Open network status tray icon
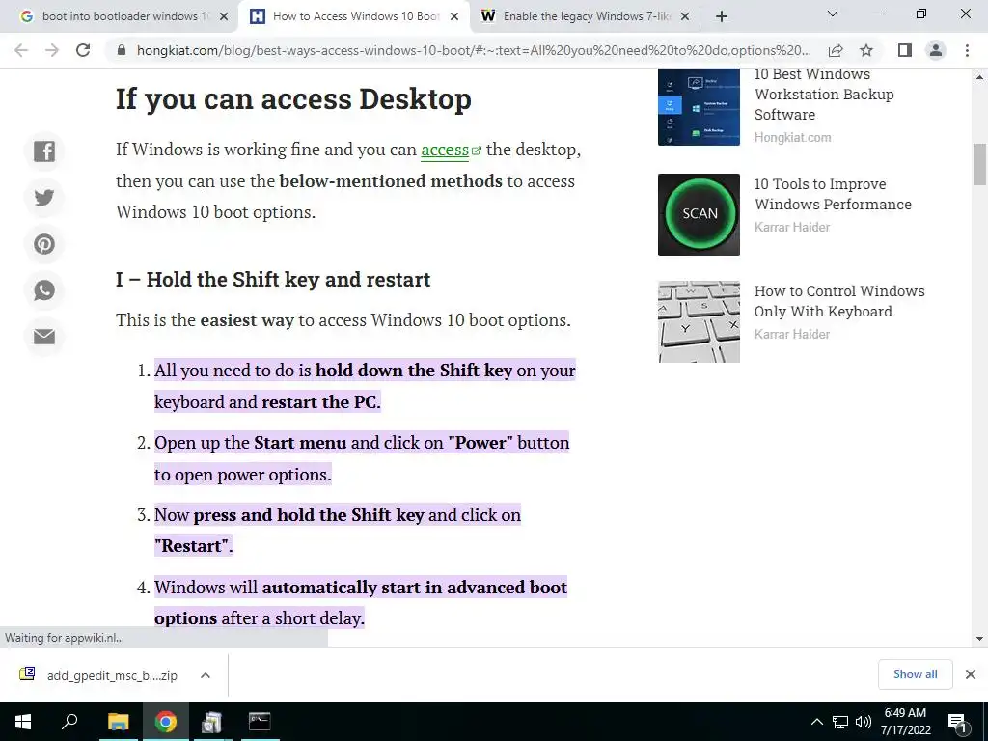 [x=840, y=722]
